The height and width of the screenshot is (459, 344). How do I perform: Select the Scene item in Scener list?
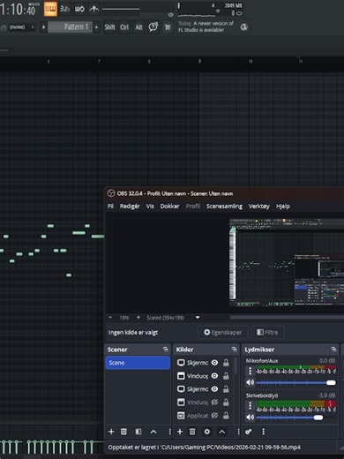pos(138,363)
